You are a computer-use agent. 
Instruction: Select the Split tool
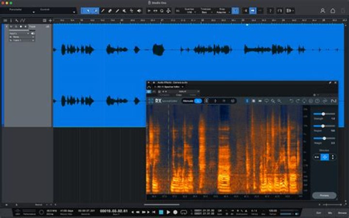[103, 11]
